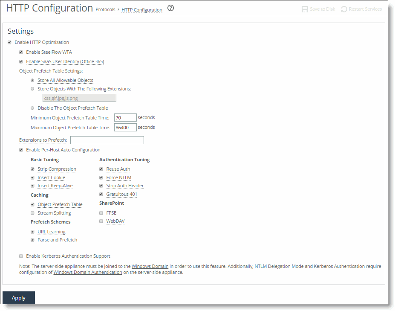Viewport: 395px width, 311px height.
Task: Click the Save to Disk icon
Action: 305,9
